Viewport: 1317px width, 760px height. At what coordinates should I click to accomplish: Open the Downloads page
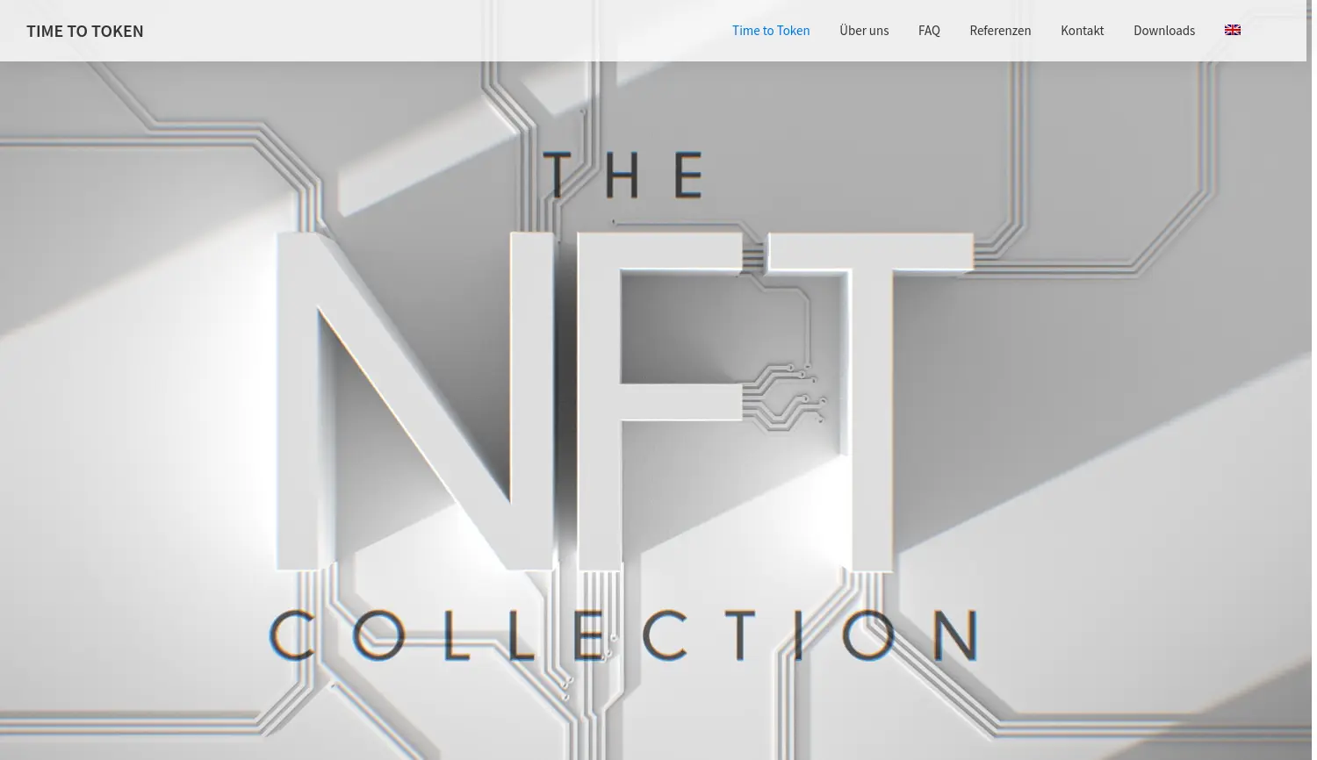1164,30
